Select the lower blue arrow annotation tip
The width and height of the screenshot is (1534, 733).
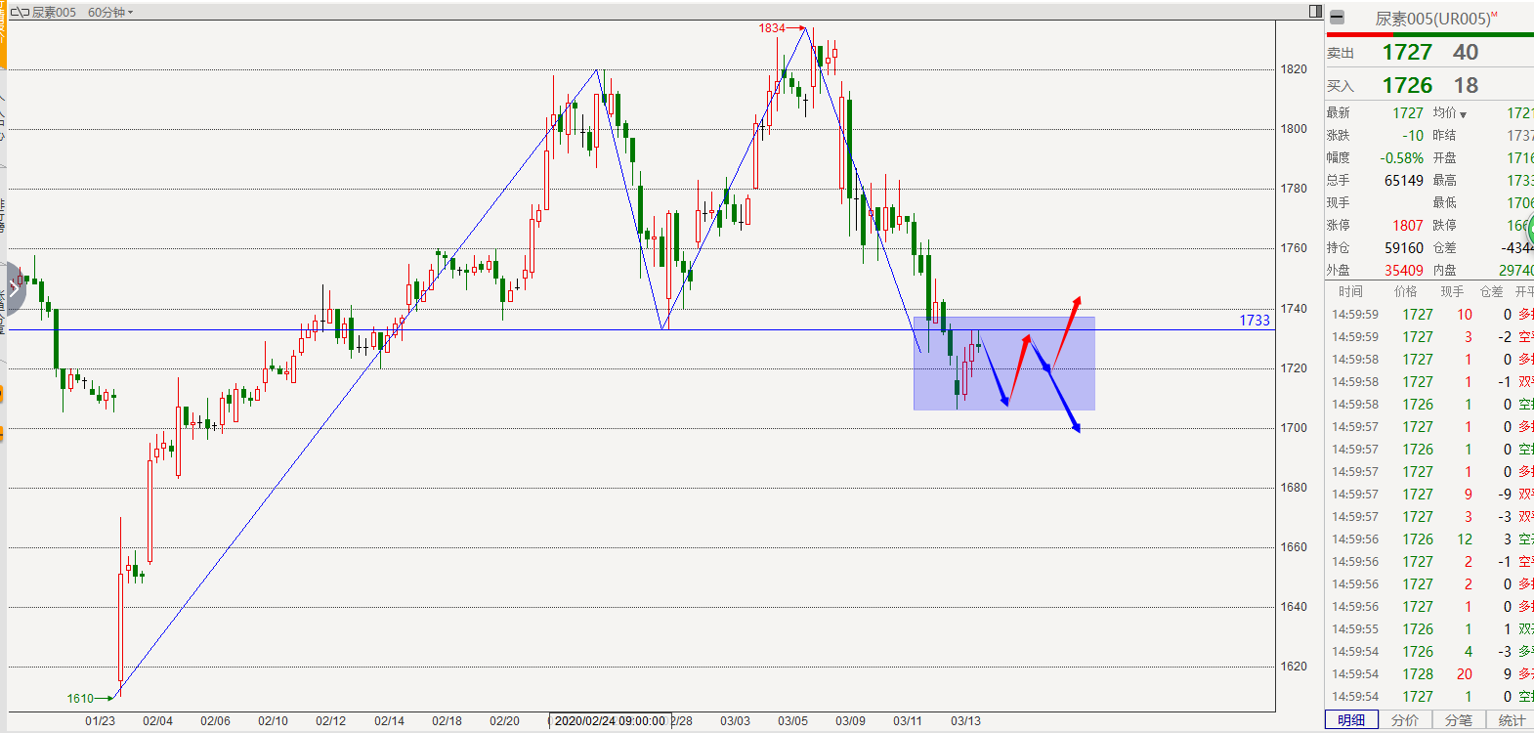click(x=1077, y=428)
